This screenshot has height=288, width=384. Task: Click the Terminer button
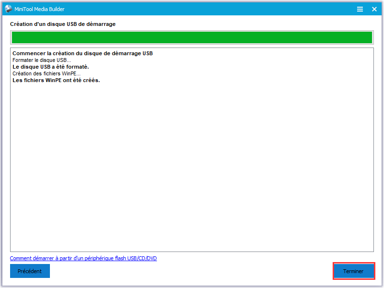(354, 271)
